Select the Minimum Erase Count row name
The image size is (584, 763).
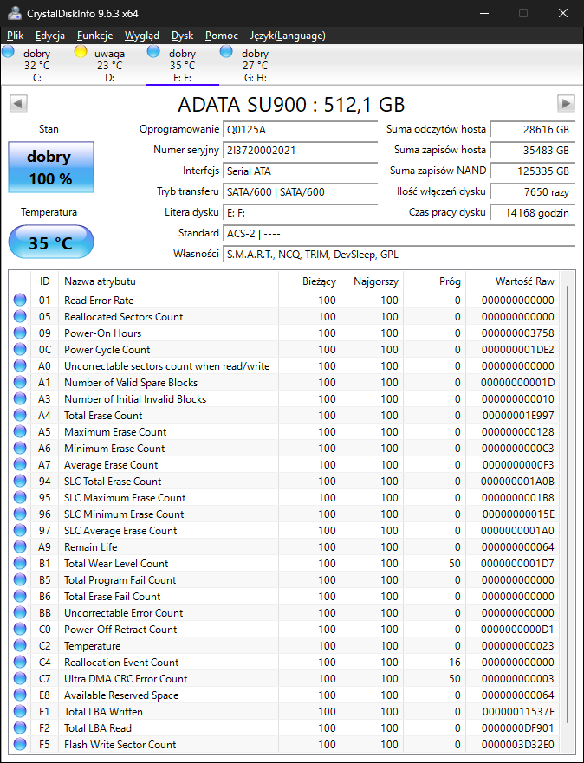point(114,448)
